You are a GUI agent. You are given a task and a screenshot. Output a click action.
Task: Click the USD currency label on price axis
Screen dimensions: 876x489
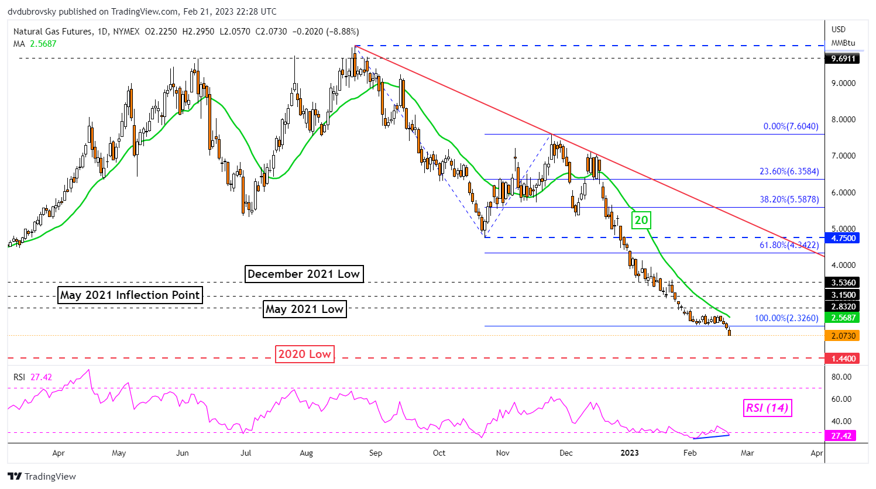coord(839,29)
